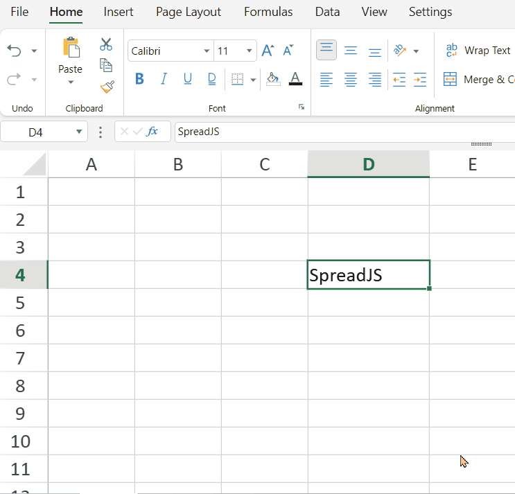Image resolution: width=515 pixels, height=494 pixels.
Task: Open the Undo history dropdown arrow
Action: click(x=34, y=51)
